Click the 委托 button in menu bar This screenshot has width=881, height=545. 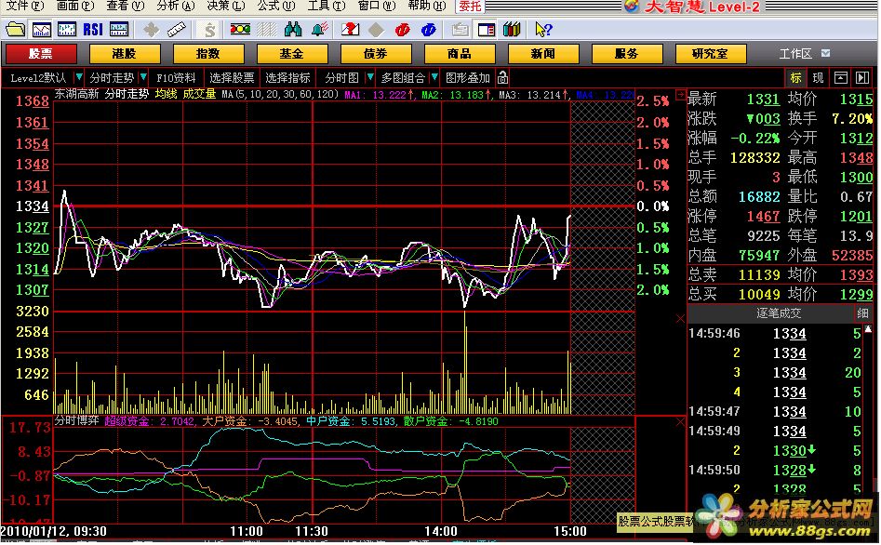[x=471, y=6]
